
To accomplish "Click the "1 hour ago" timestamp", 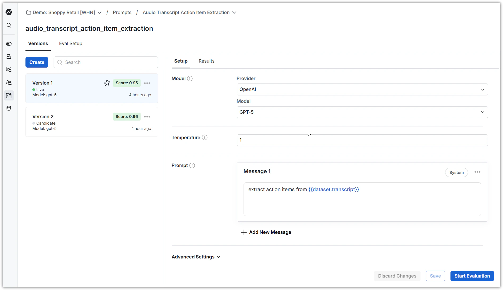I will pyautogui.click(x=141, y=129).
